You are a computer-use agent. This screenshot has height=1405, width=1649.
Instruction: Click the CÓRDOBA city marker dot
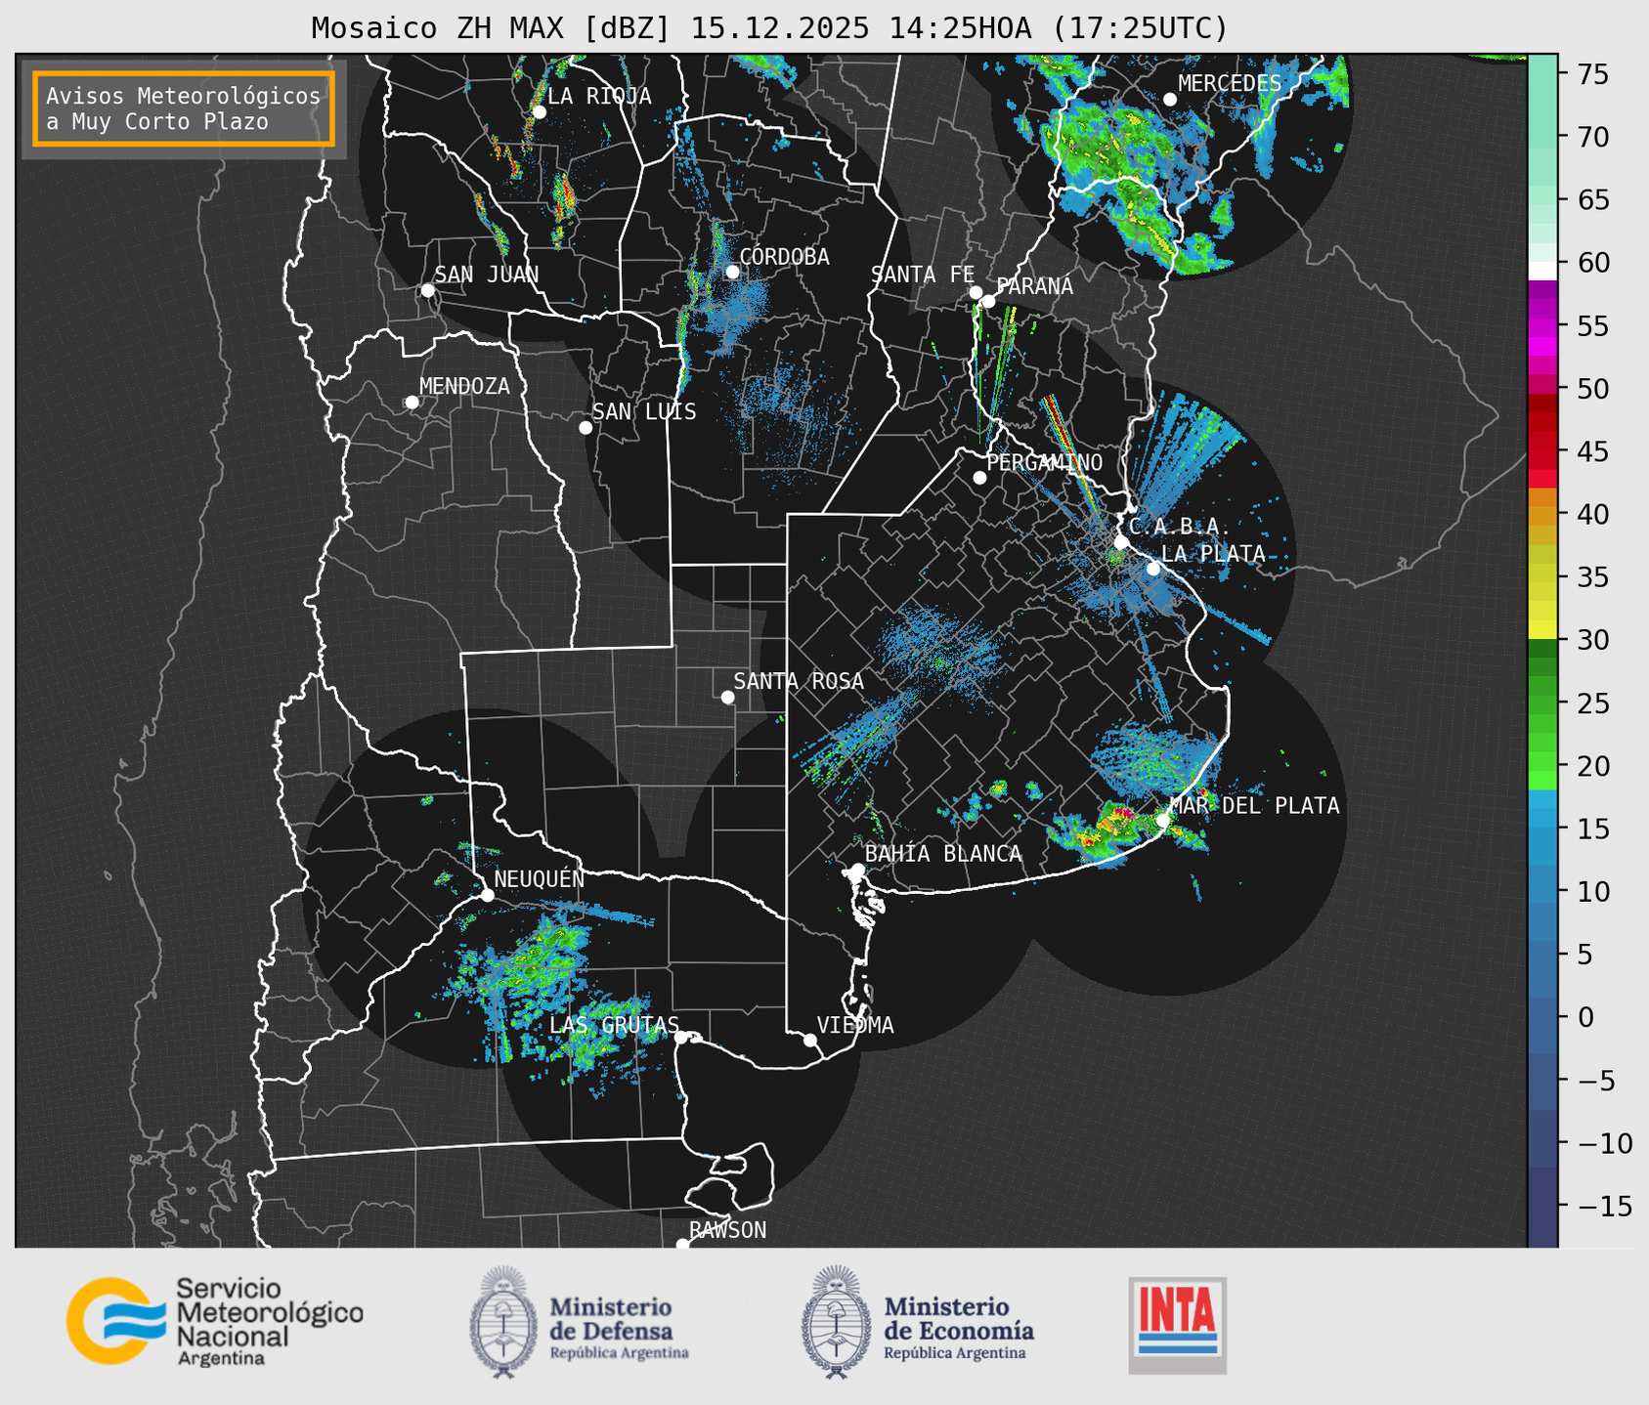732,272
